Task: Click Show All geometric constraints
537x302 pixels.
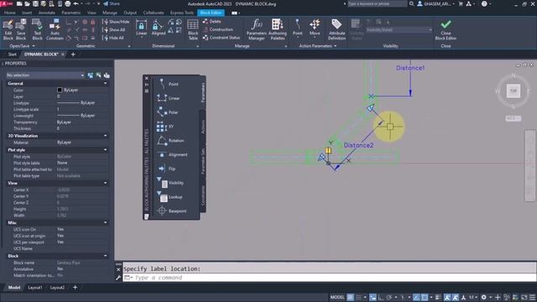Action: 114,30
